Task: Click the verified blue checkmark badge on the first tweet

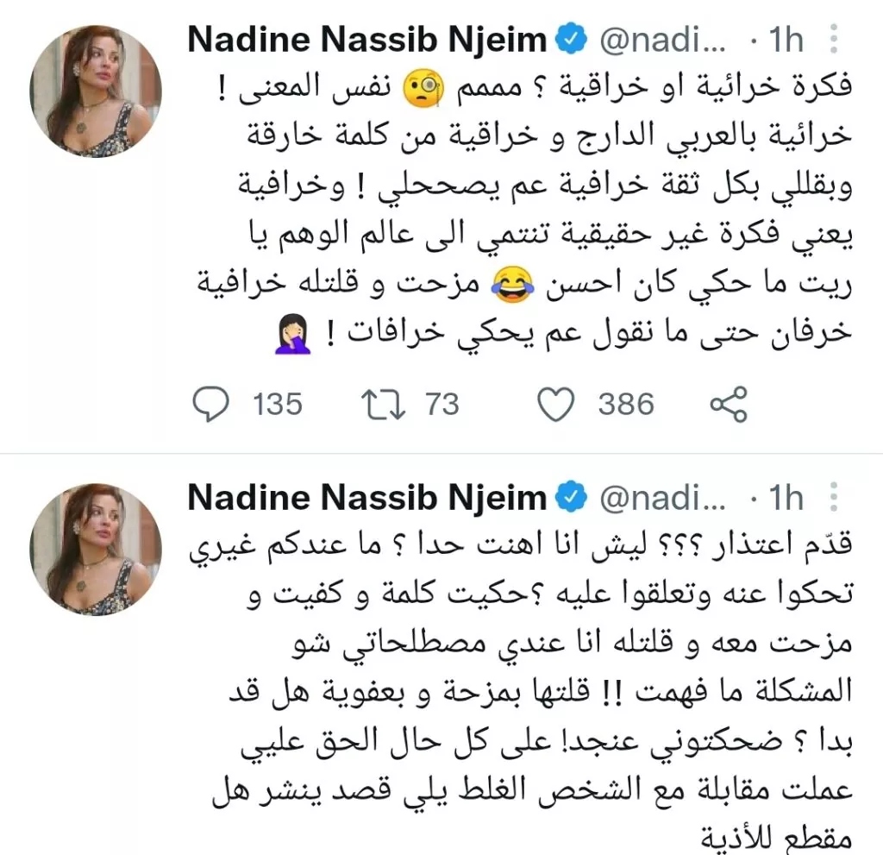Action: pos(569,38)
